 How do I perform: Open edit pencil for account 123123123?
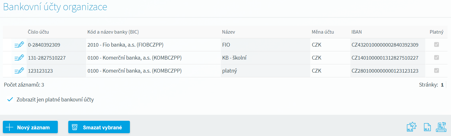click(x=19, y=71)
